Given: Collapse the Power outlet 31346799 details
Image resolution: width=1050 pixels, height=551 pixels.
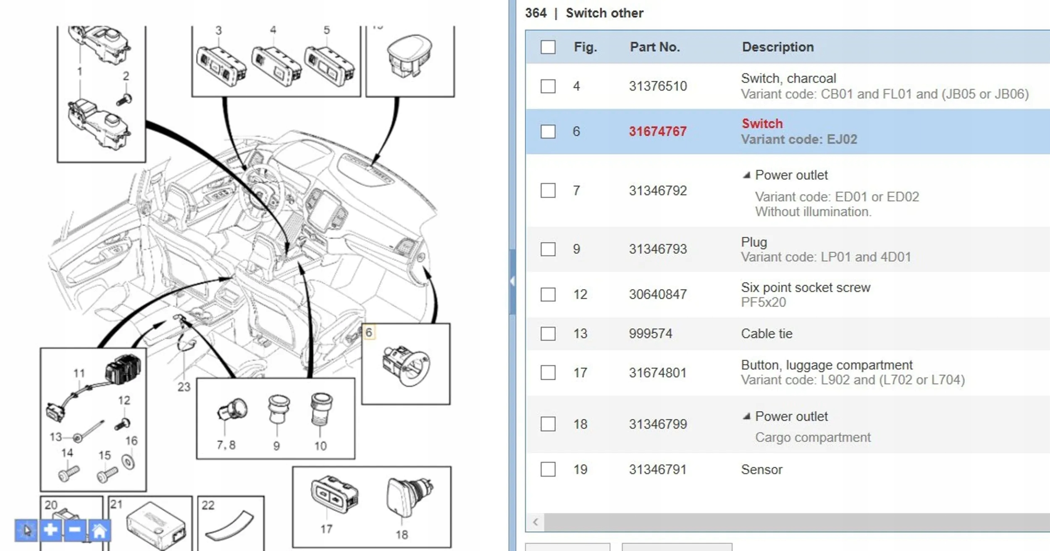Looking at the screenshot, I should coord(746,416).
